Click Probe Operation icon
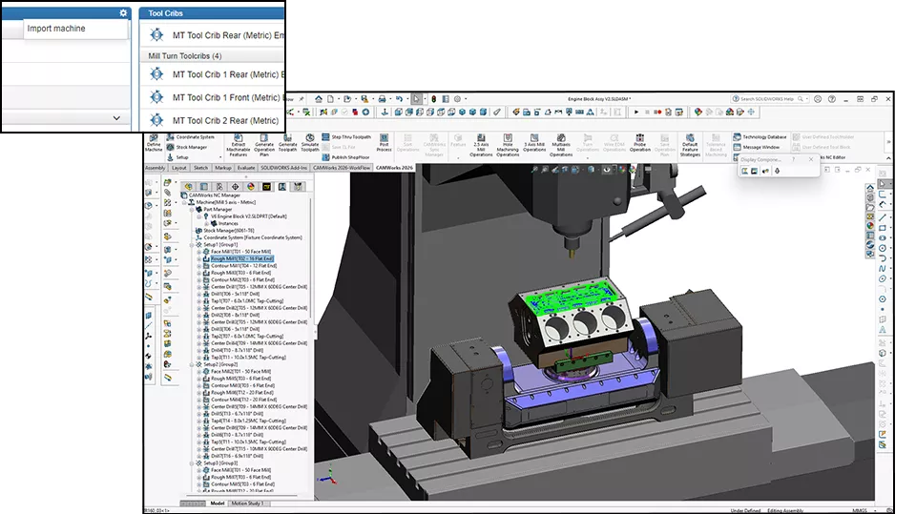The height and width of the screenshot is (514, 916). point(639,144)
